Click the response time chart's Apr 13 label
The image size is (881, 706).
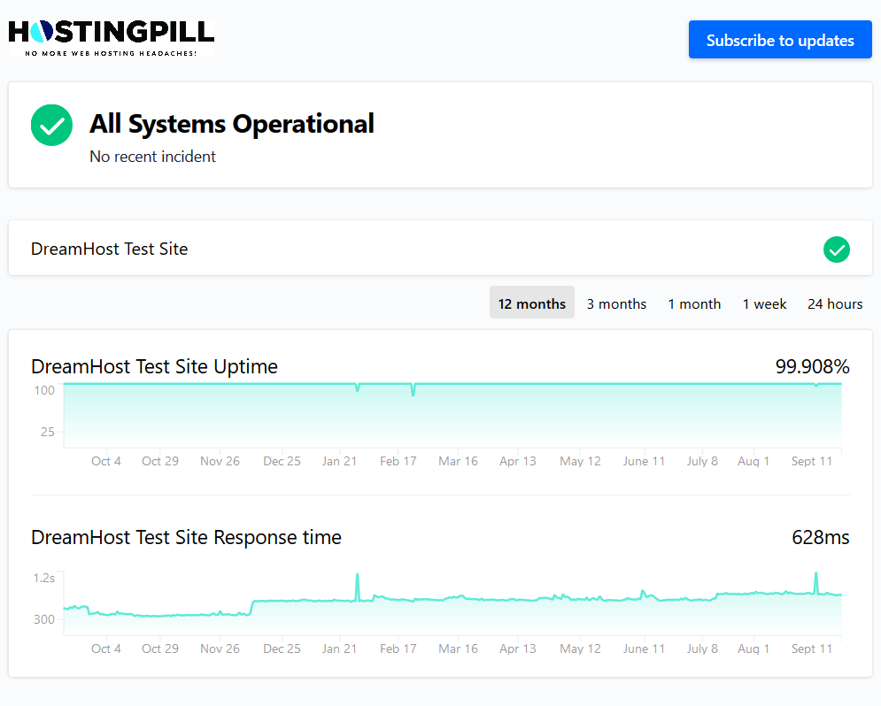pos(517,648)
